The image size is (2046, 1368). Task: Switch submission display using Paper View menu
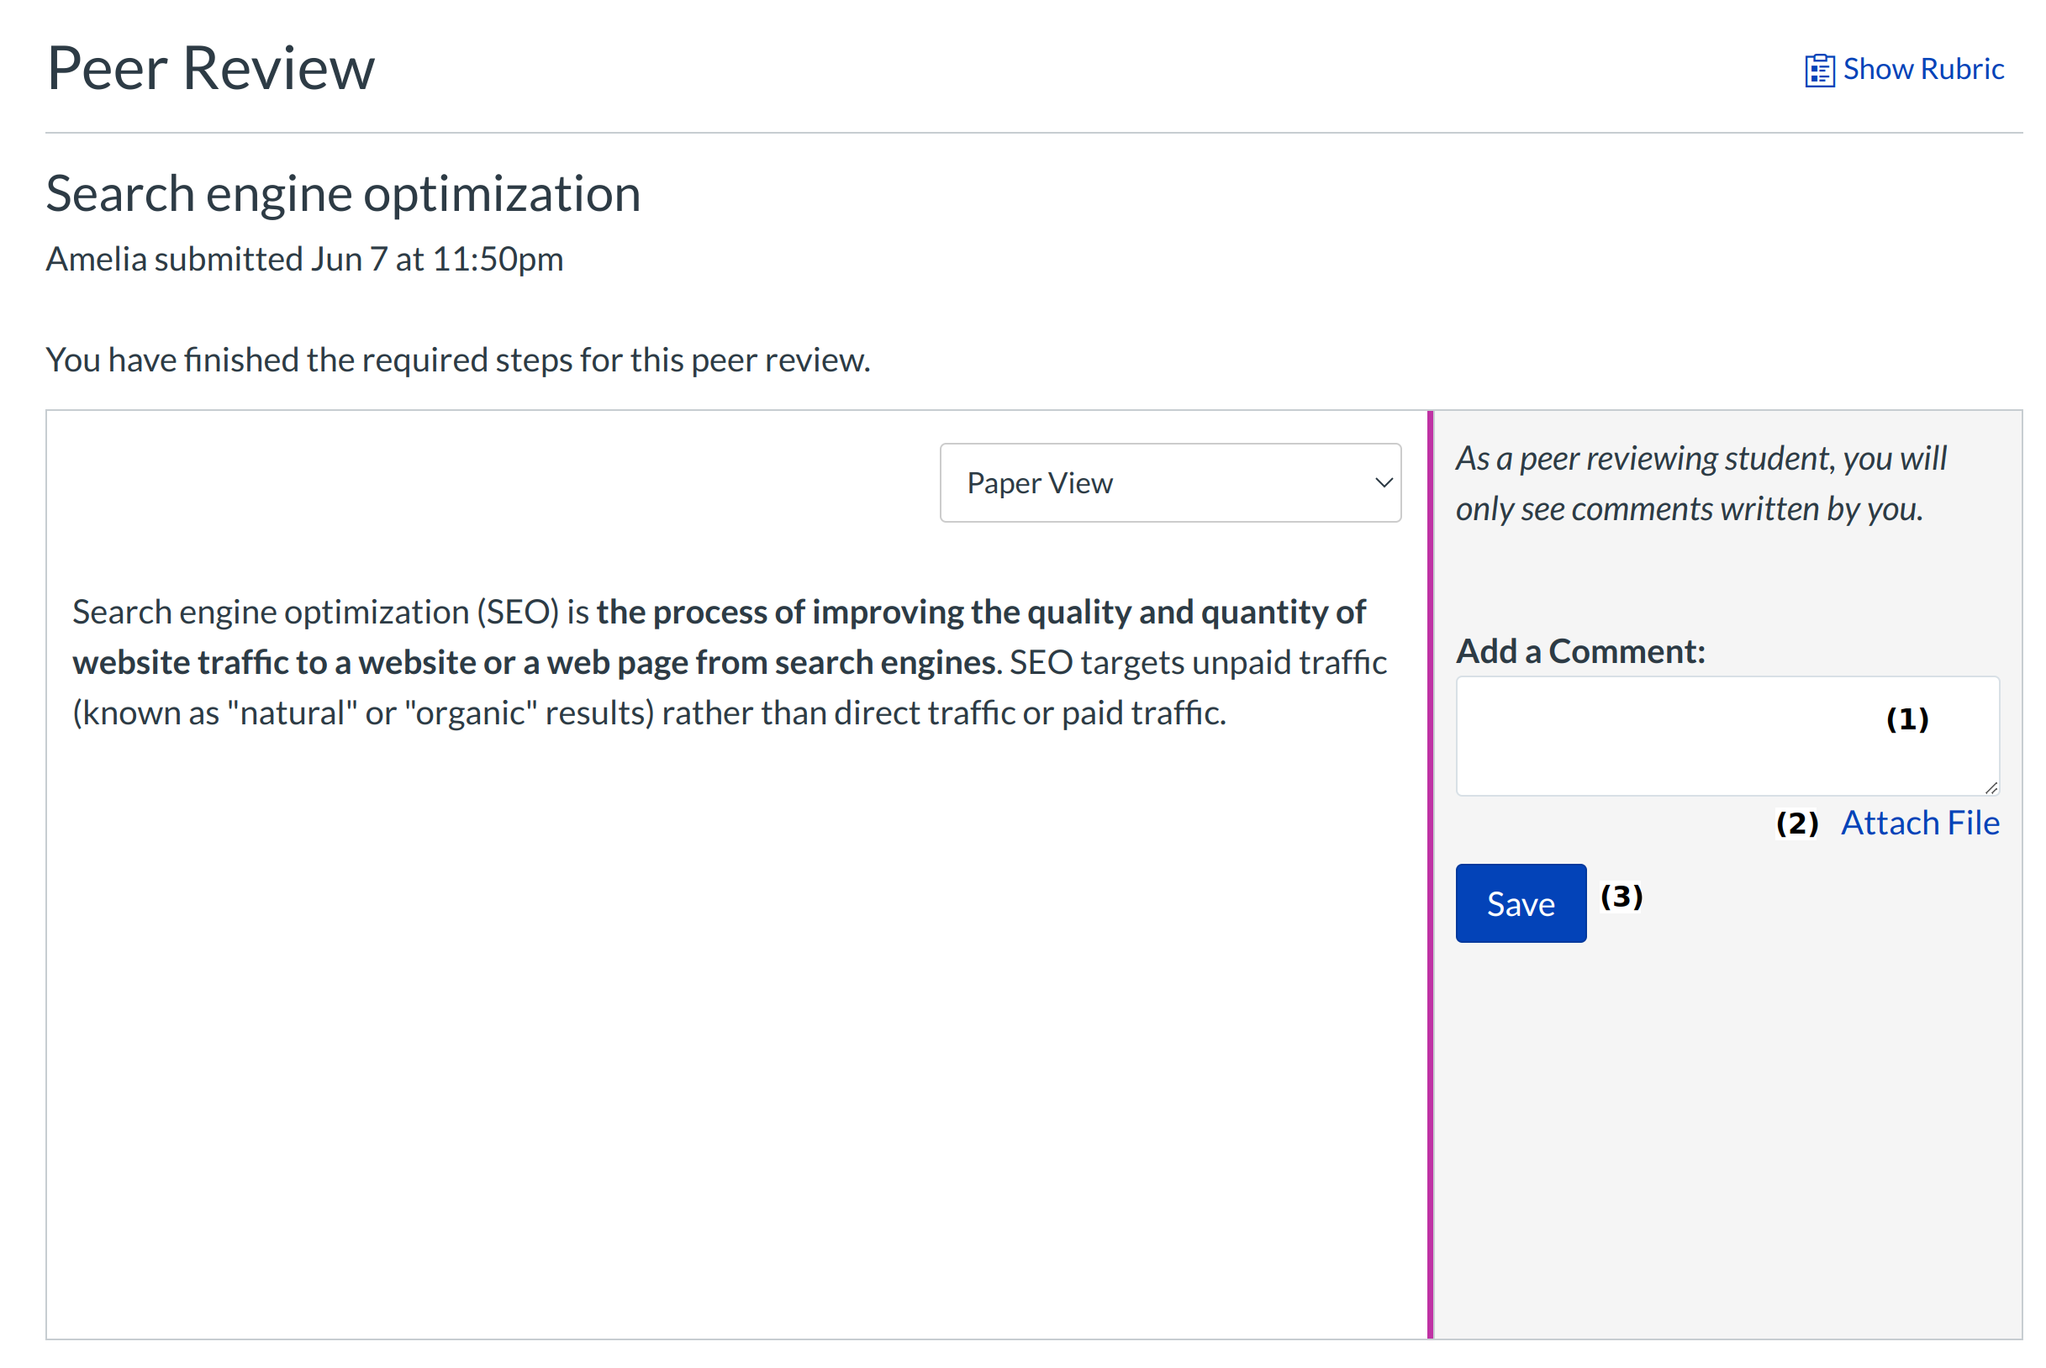point(1169,482)
